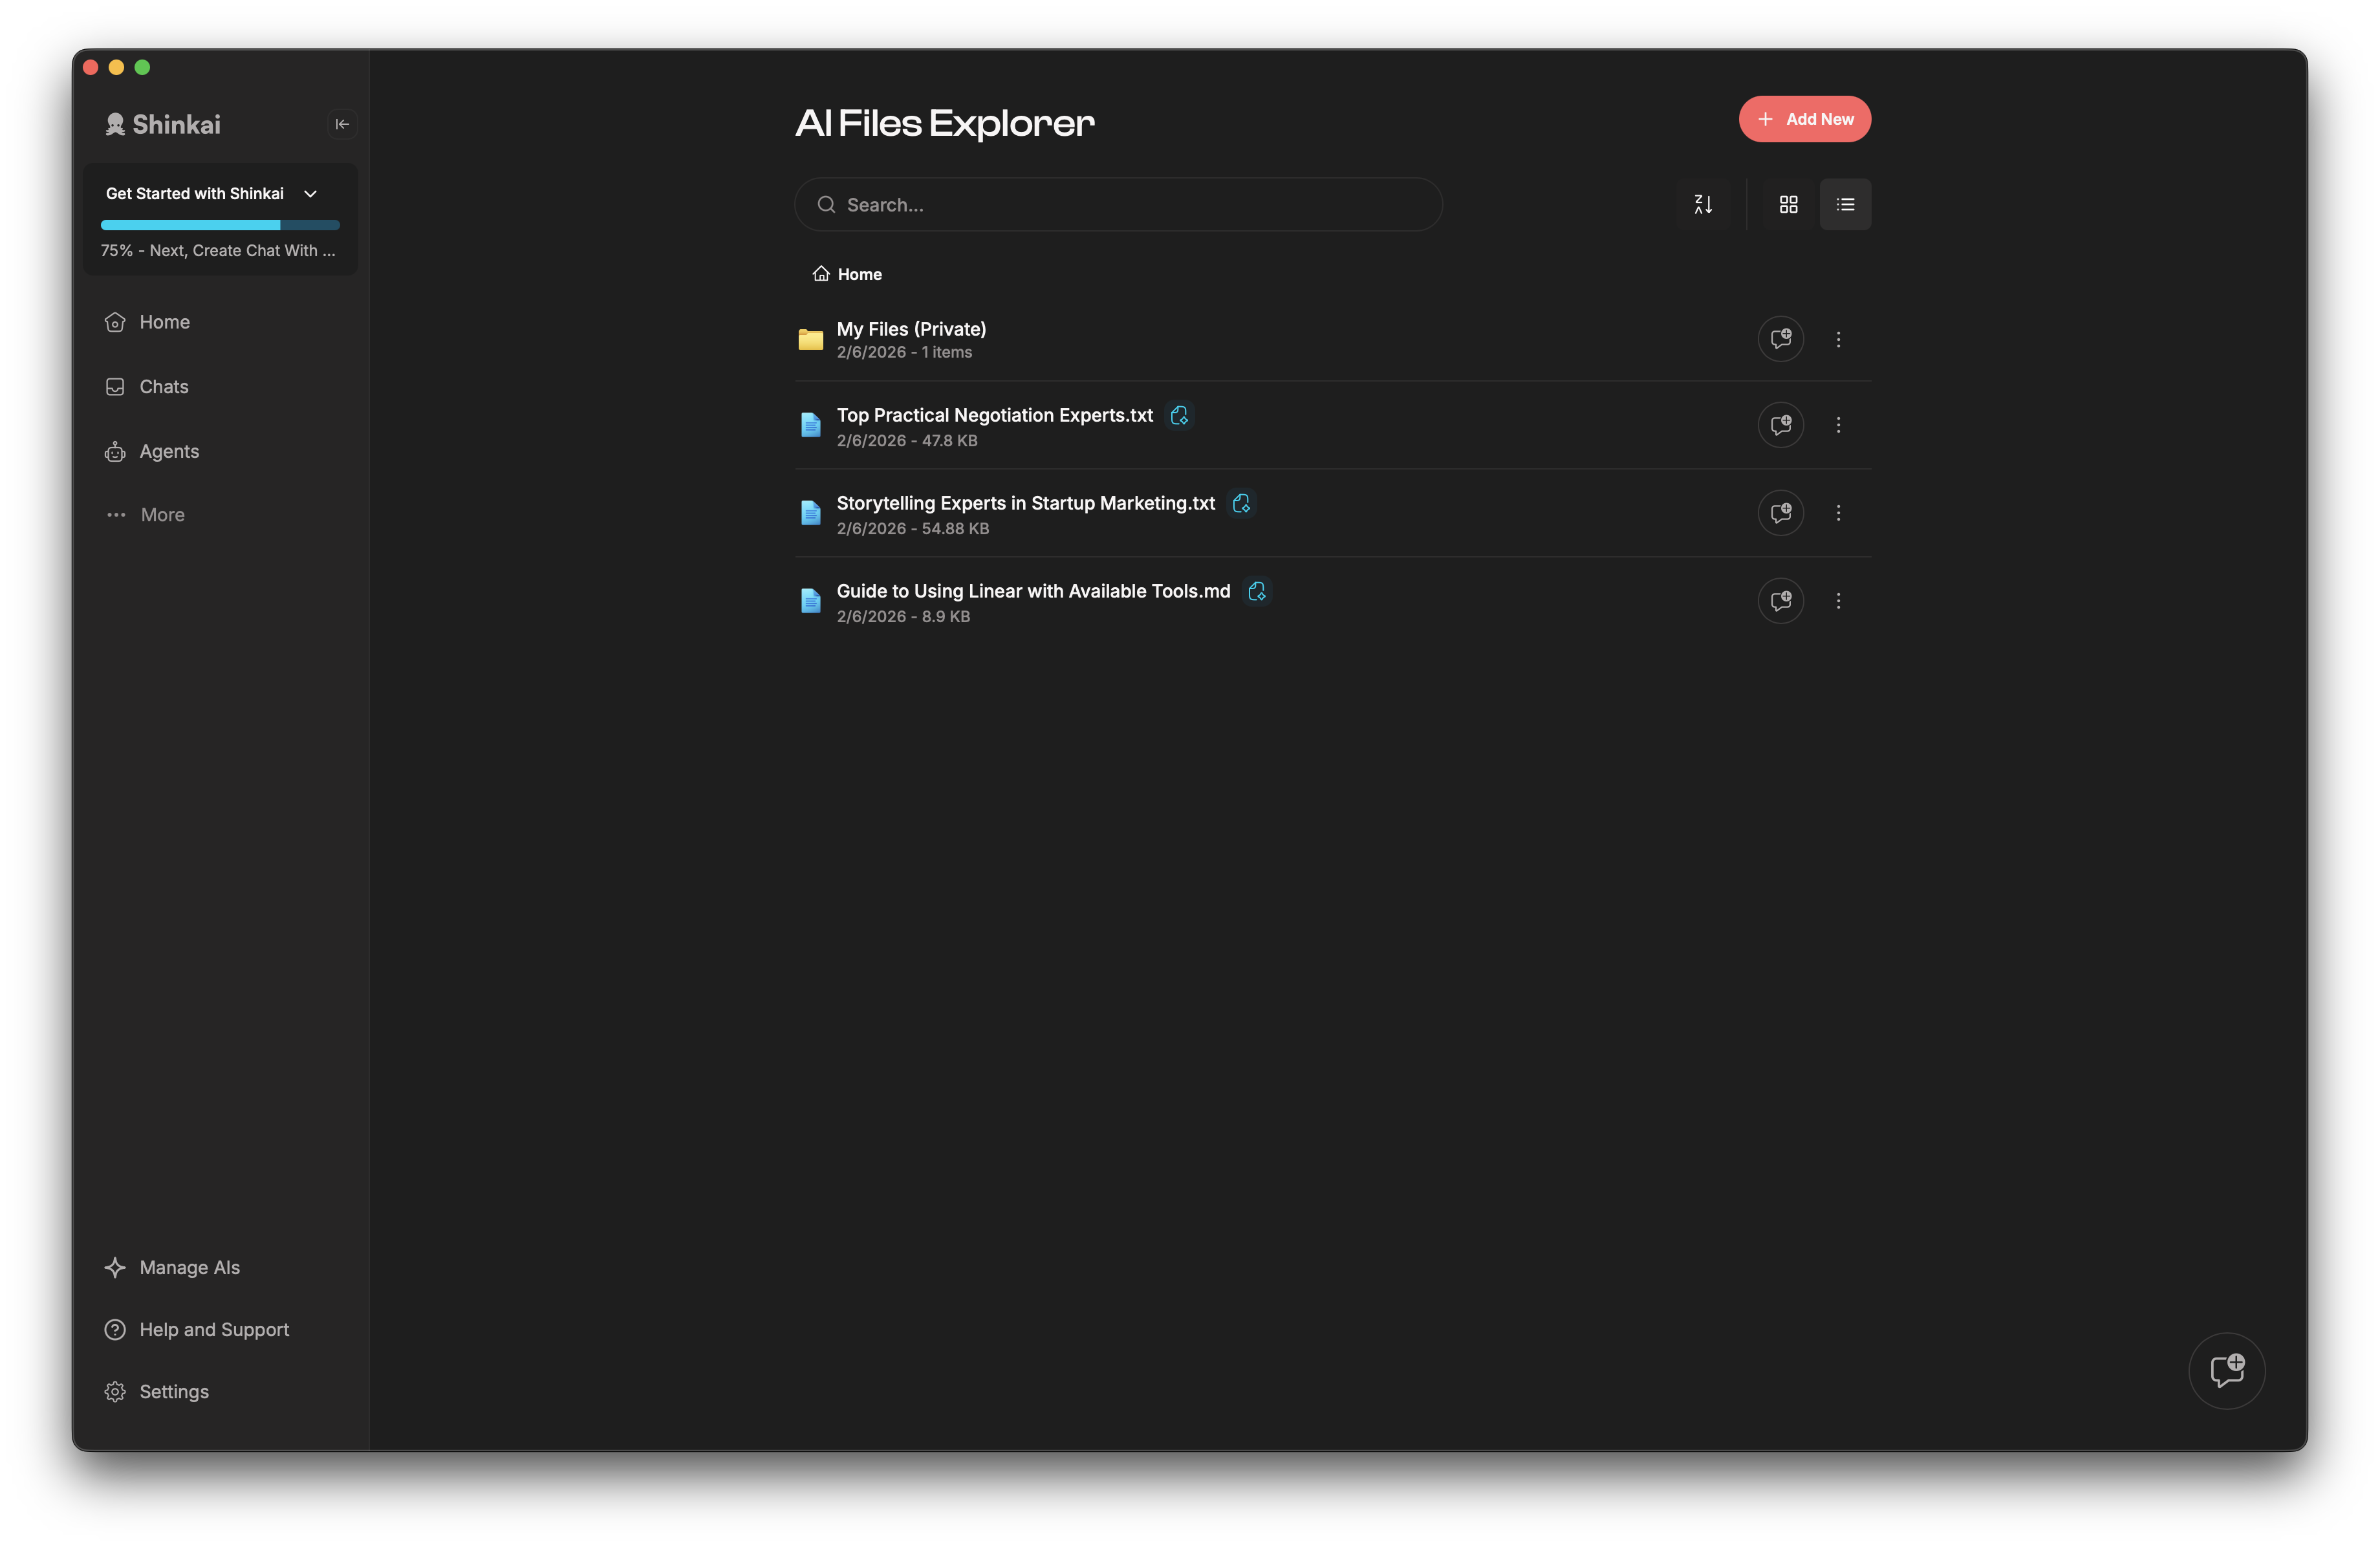
Task: Open Manage AIs section
Action: [189, 1267]
